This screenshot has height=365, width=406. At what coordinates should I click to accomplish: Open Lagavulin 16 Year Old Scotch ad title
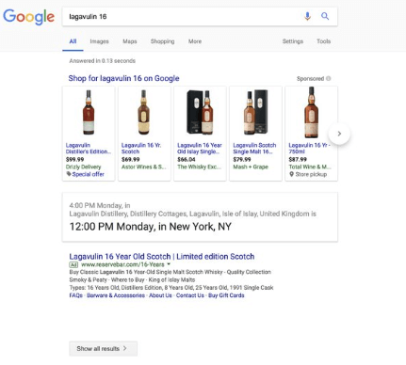(x=162, y=256)
